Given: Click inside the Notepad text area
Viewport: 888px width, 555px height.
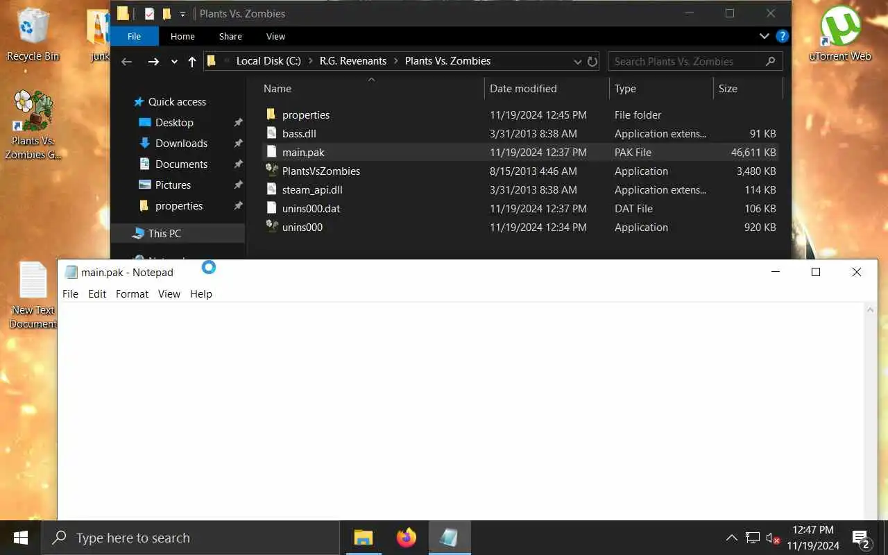Looking at the screenshot, I should click(461, 411).
